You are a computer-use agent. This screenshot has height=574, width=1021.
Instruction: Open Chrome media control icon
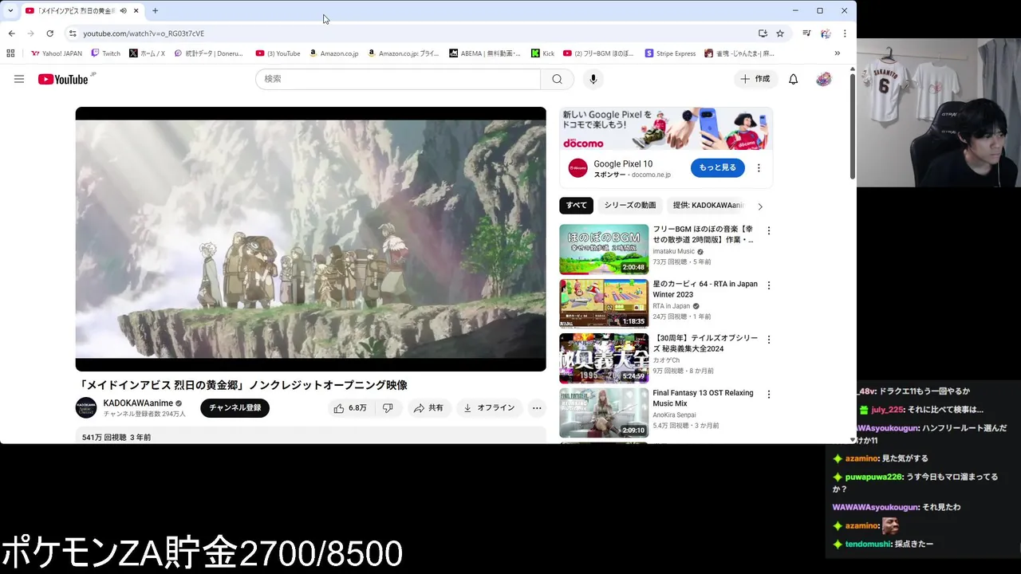[x=806, y=33]
